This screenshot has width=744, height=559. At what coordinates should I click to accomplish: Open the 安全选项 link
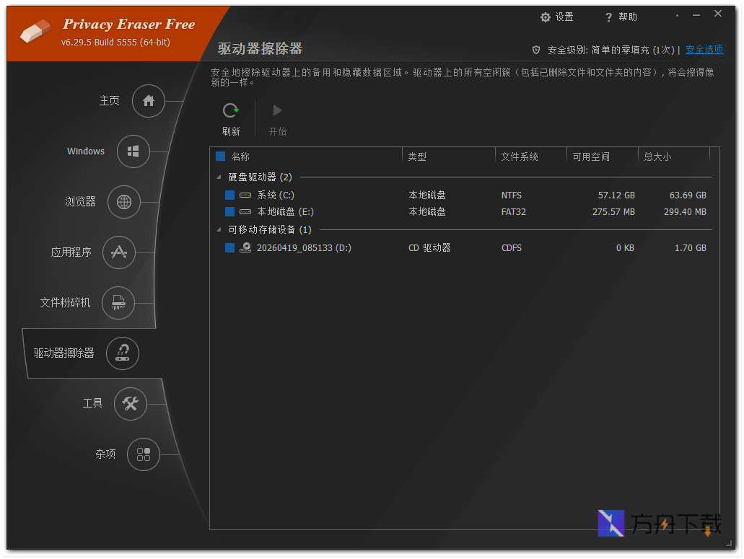704,49
